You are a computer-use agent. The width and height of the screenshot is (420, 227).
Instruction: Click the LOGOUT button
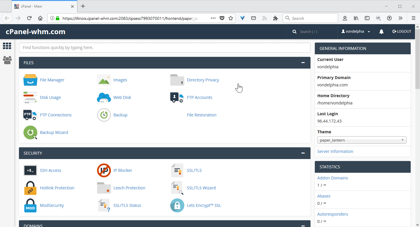402,32
